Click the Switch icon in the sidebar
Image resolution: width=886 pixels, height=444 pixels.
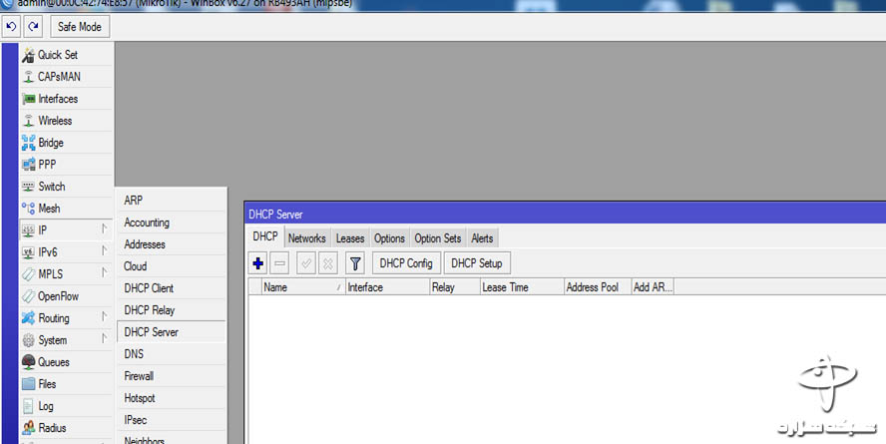(28, 187)
